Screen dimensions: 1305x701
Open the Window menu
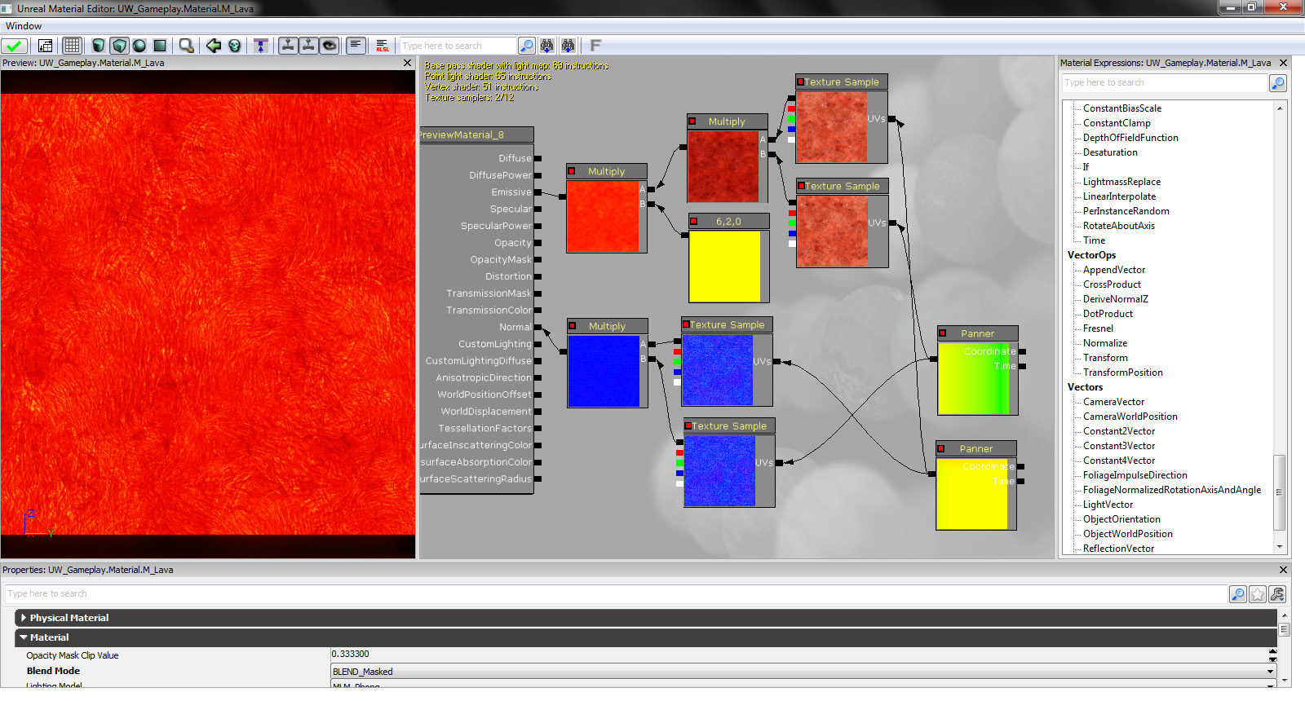coord(24,26)
